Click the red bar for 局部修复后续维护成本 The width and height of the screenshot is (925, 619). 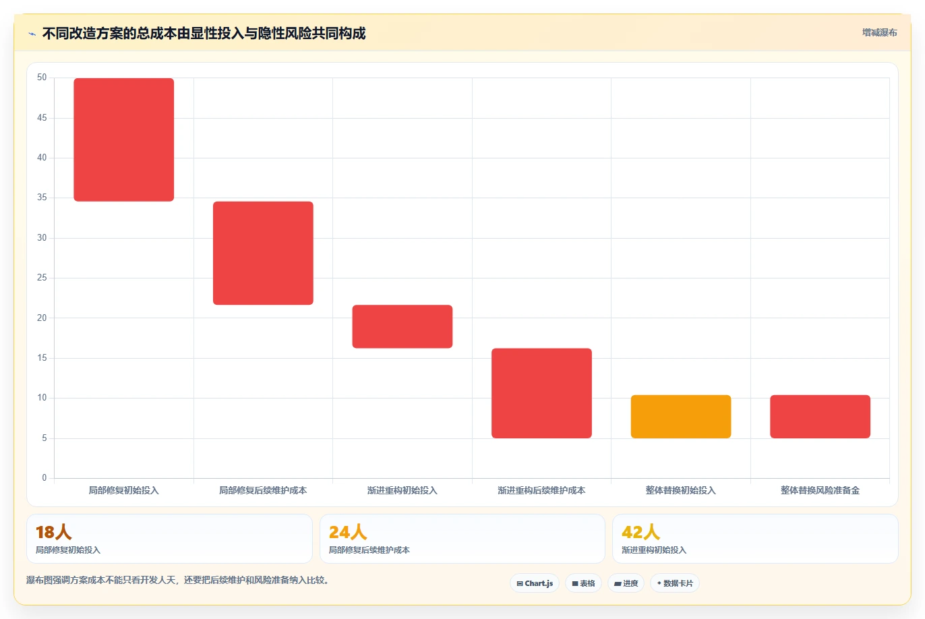pos(263,253)
